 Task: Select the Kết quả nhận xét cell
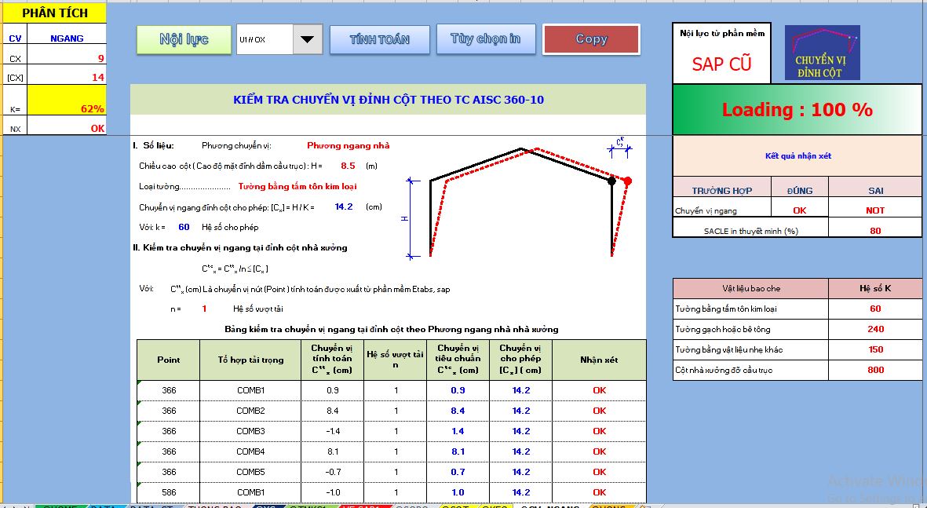click(797, 156)
